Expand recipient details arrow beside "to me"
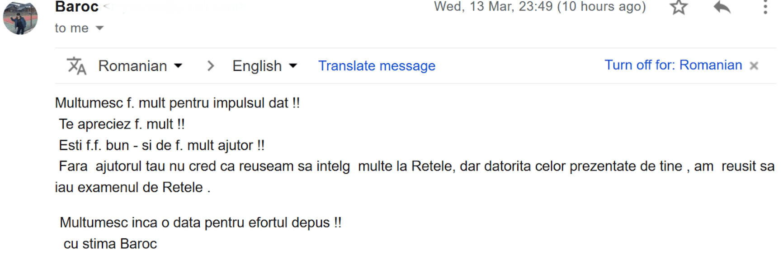Screen dimensions: 783x255 100,28
